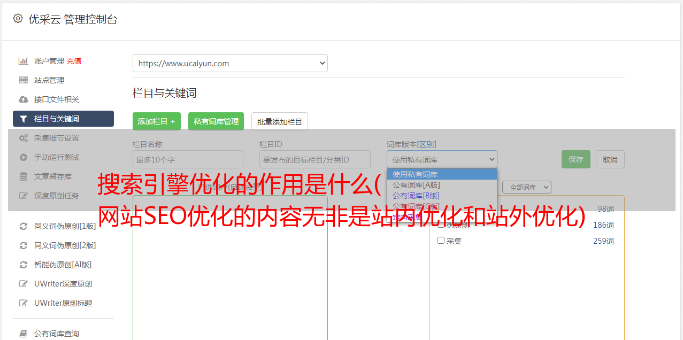Focus the 栏目ID input field
Image resolution: width=683 pixels, height=340 pixels.
(315, 159)
